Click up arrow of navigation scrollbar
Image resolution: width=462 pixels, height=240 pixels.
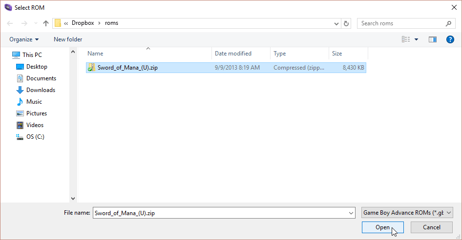coord(73,52)
